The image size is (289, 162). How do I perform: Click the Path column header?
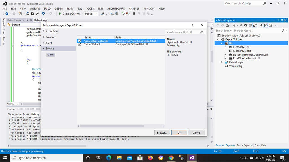[x=139, y=37]
